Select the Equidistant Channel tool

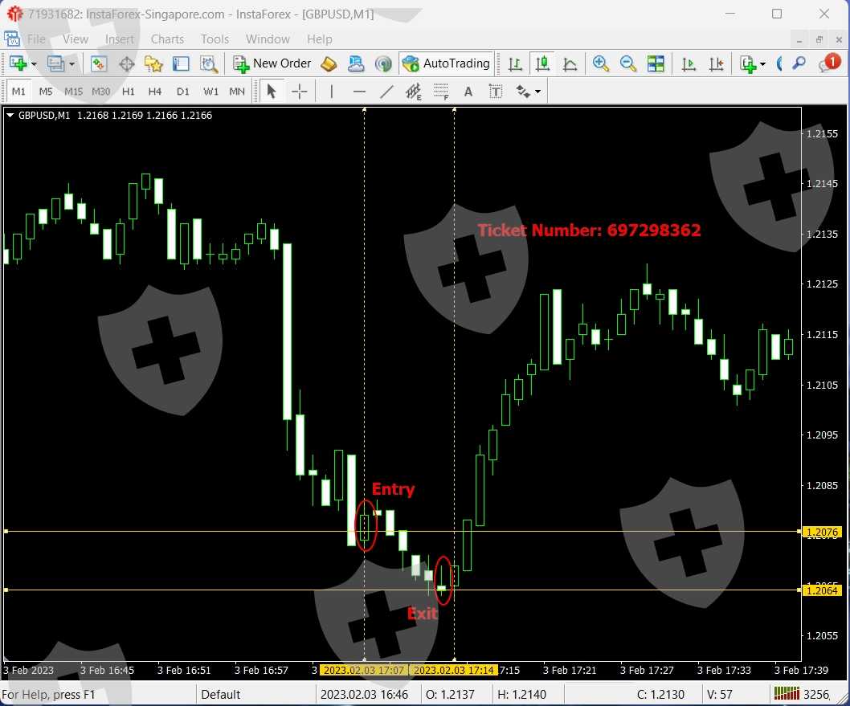click(414, 92)
